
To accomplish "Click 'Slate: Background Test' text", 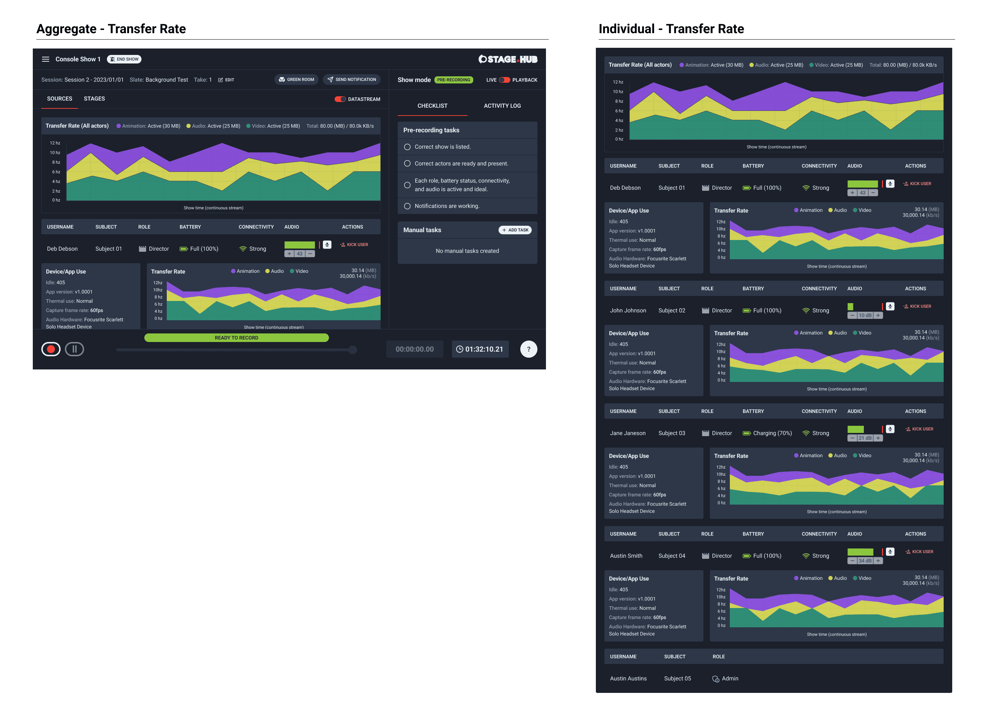I will (159, 80).
